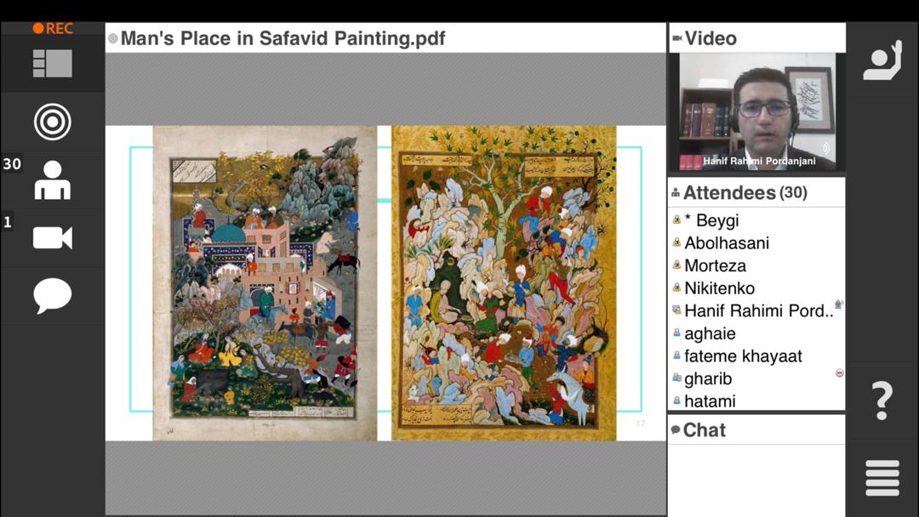Screen dimensions: 919x517
Task: Click user icon next to Morteza
Action: [x=677, y=265]
